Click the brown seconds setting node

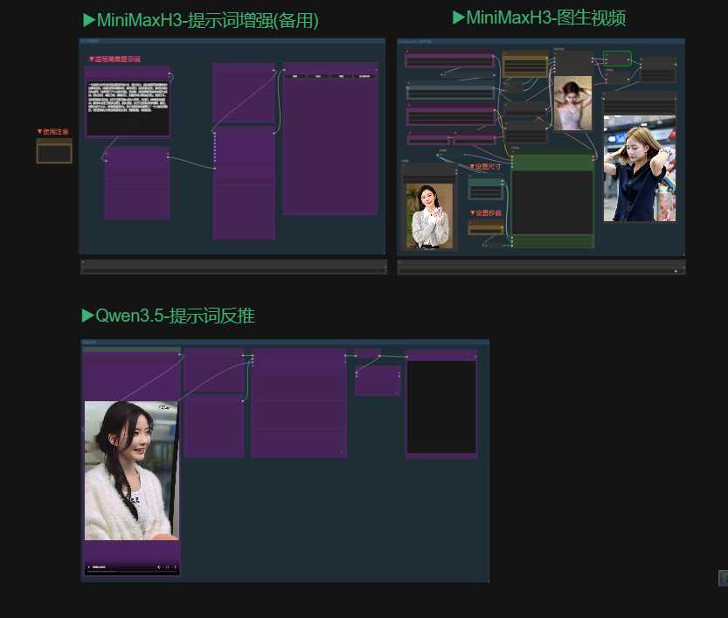coord(486,227)
